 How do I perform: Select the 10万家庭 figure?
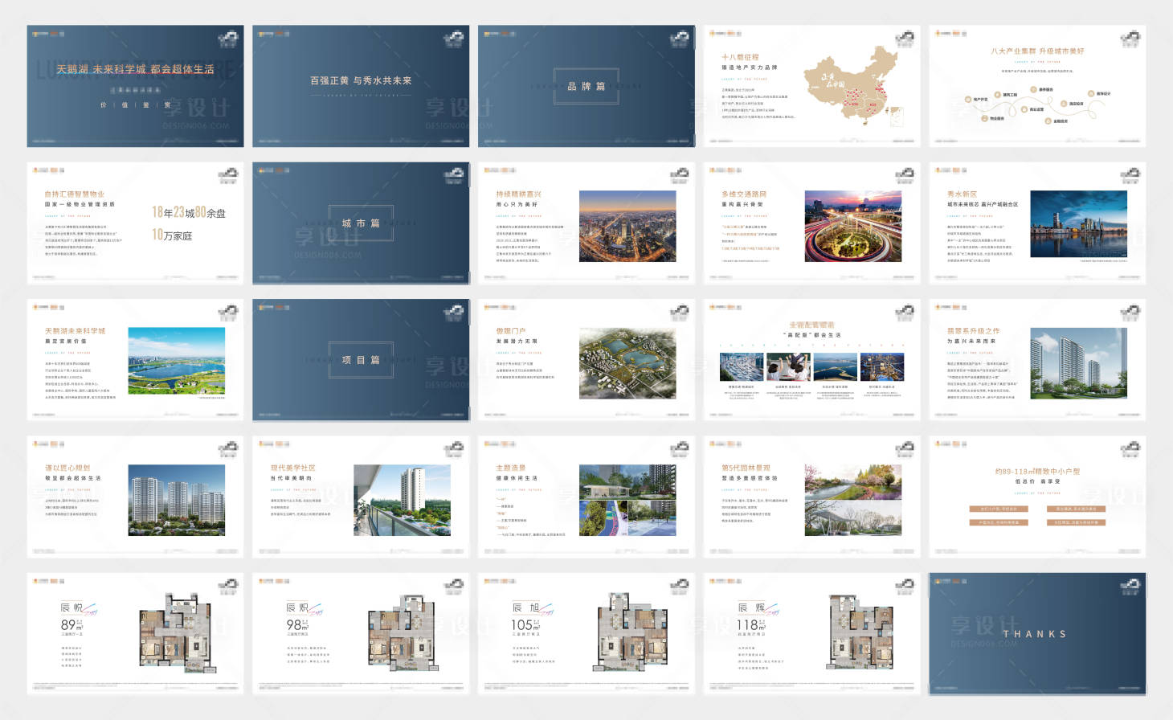[172, 235]
